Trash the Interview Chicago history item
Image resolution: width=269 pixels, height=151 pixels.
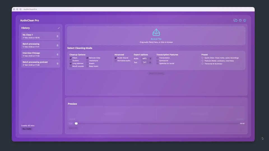tap(57, 55)
